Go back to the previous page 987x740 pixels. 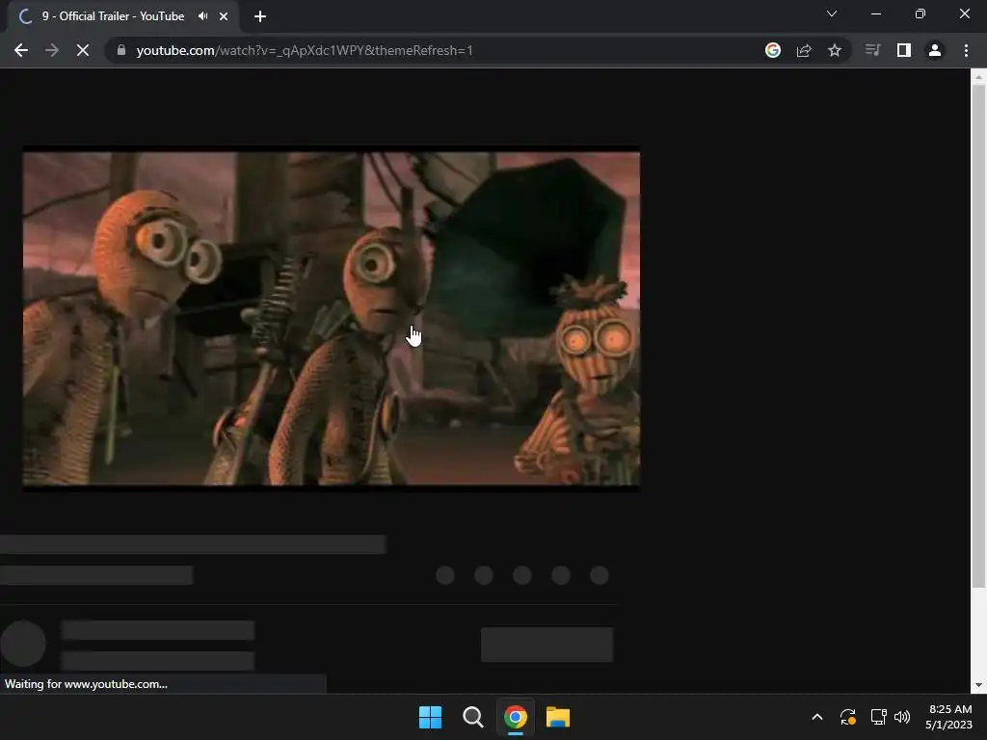(x=21, y=50)
